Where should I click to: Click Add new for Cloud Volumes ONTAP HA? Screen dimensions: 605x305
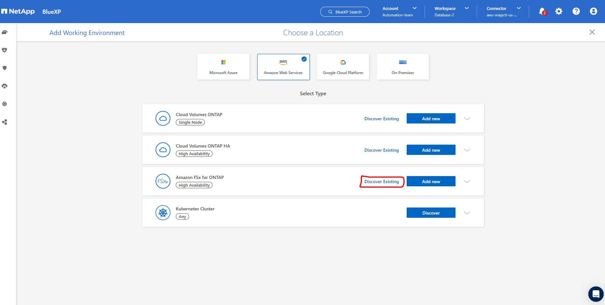click(x=431, y=150)
